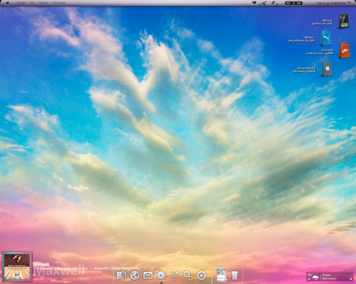Click '50 films, 67.2GB' text
This screenshot has height=284, width=356.
322,24
